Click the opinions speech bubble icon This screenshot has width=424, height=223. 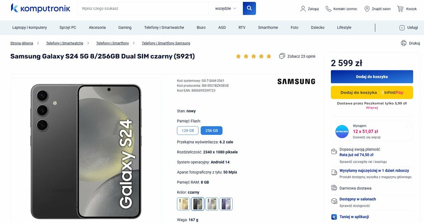click(x=282, y=56)
